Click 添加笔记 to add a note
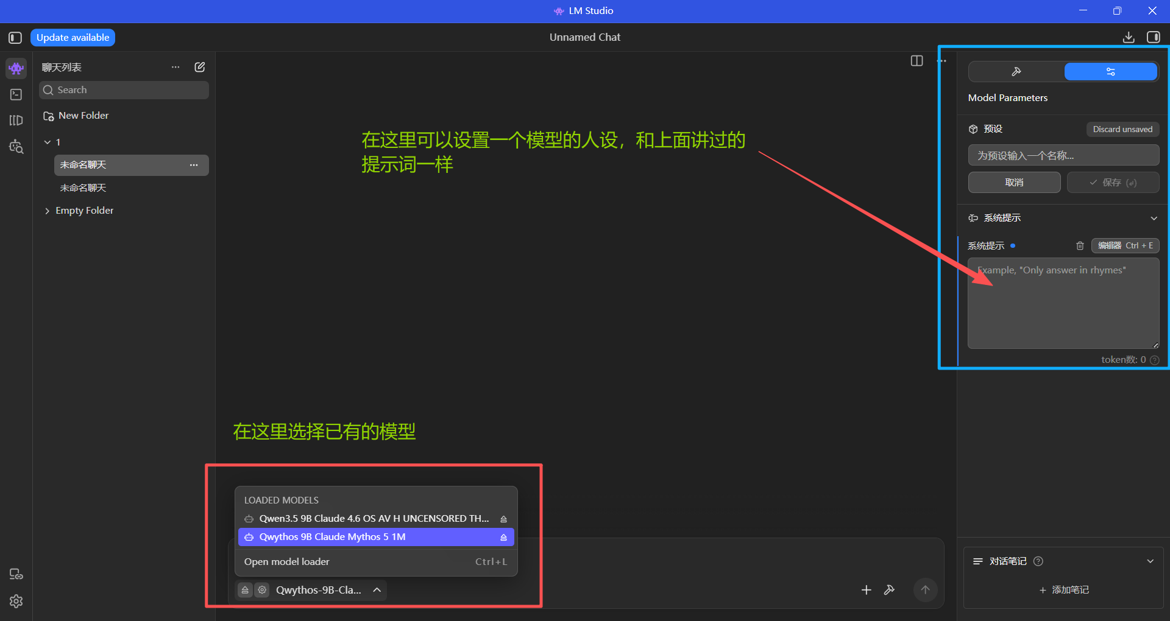 pyautogui.click(x=1063, y=590)
